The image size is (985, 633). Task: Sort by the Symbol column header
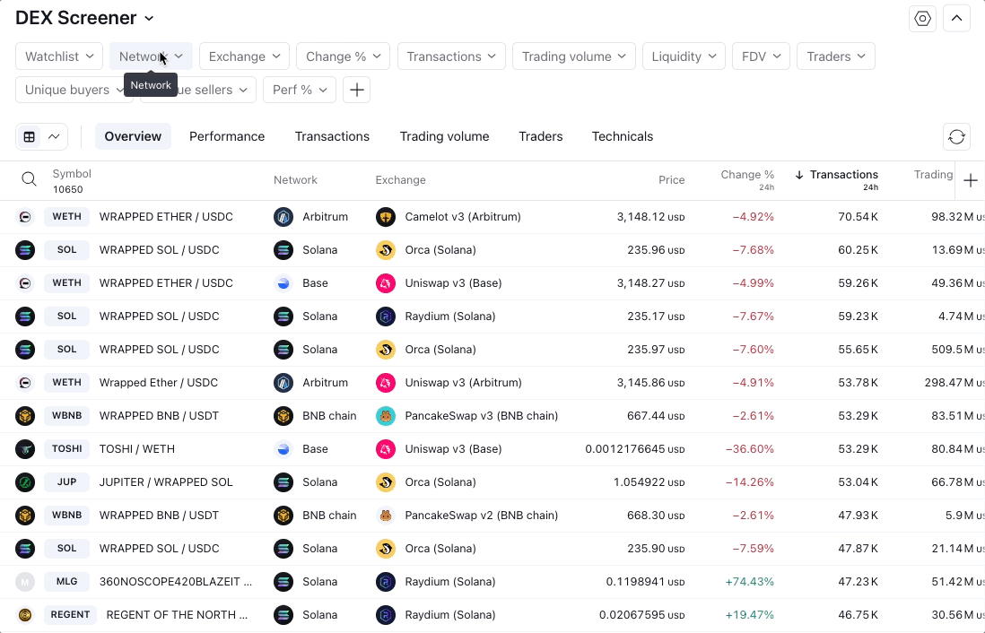[72, 174]
